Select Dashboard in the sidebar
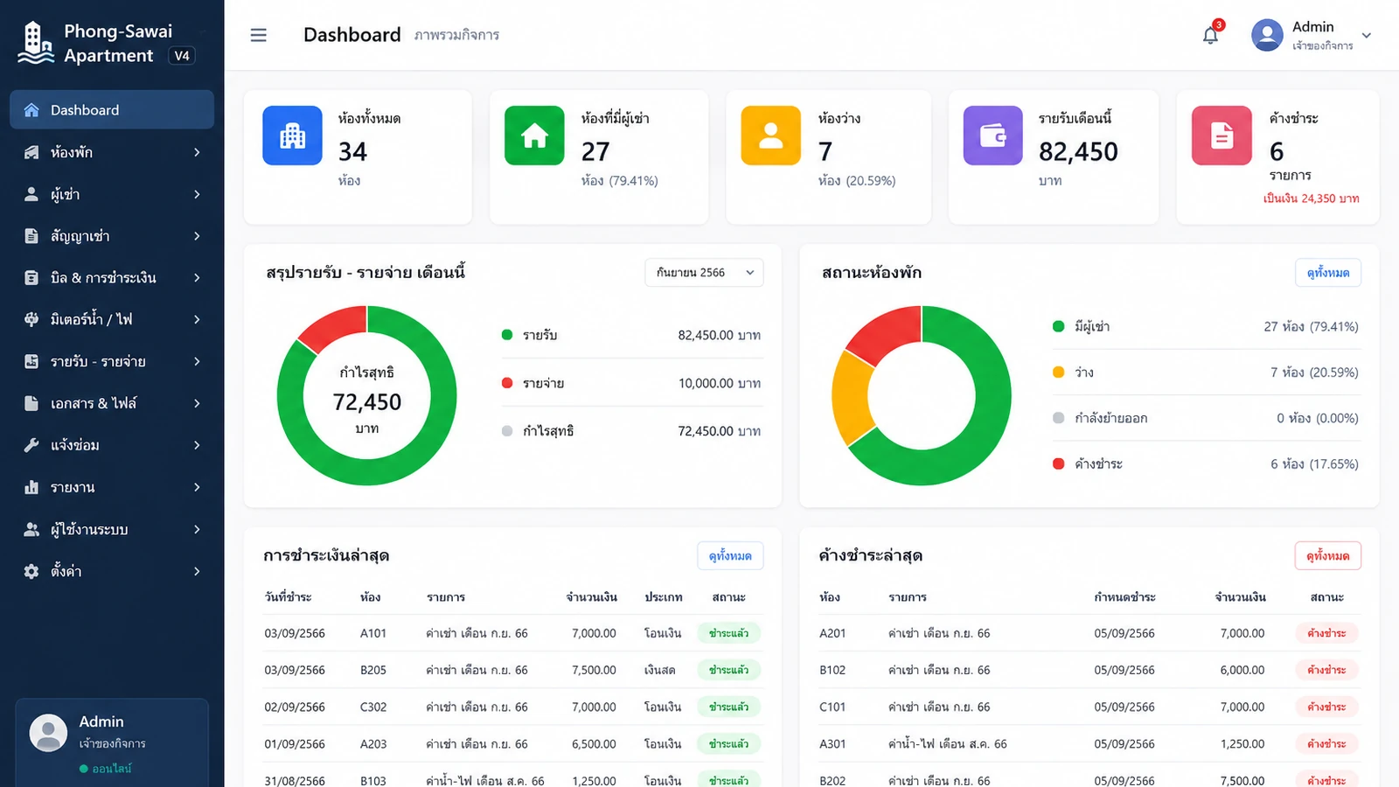The height and width of the screenshot is (787, 1399). pyautogui.click(x=112, y=110)
